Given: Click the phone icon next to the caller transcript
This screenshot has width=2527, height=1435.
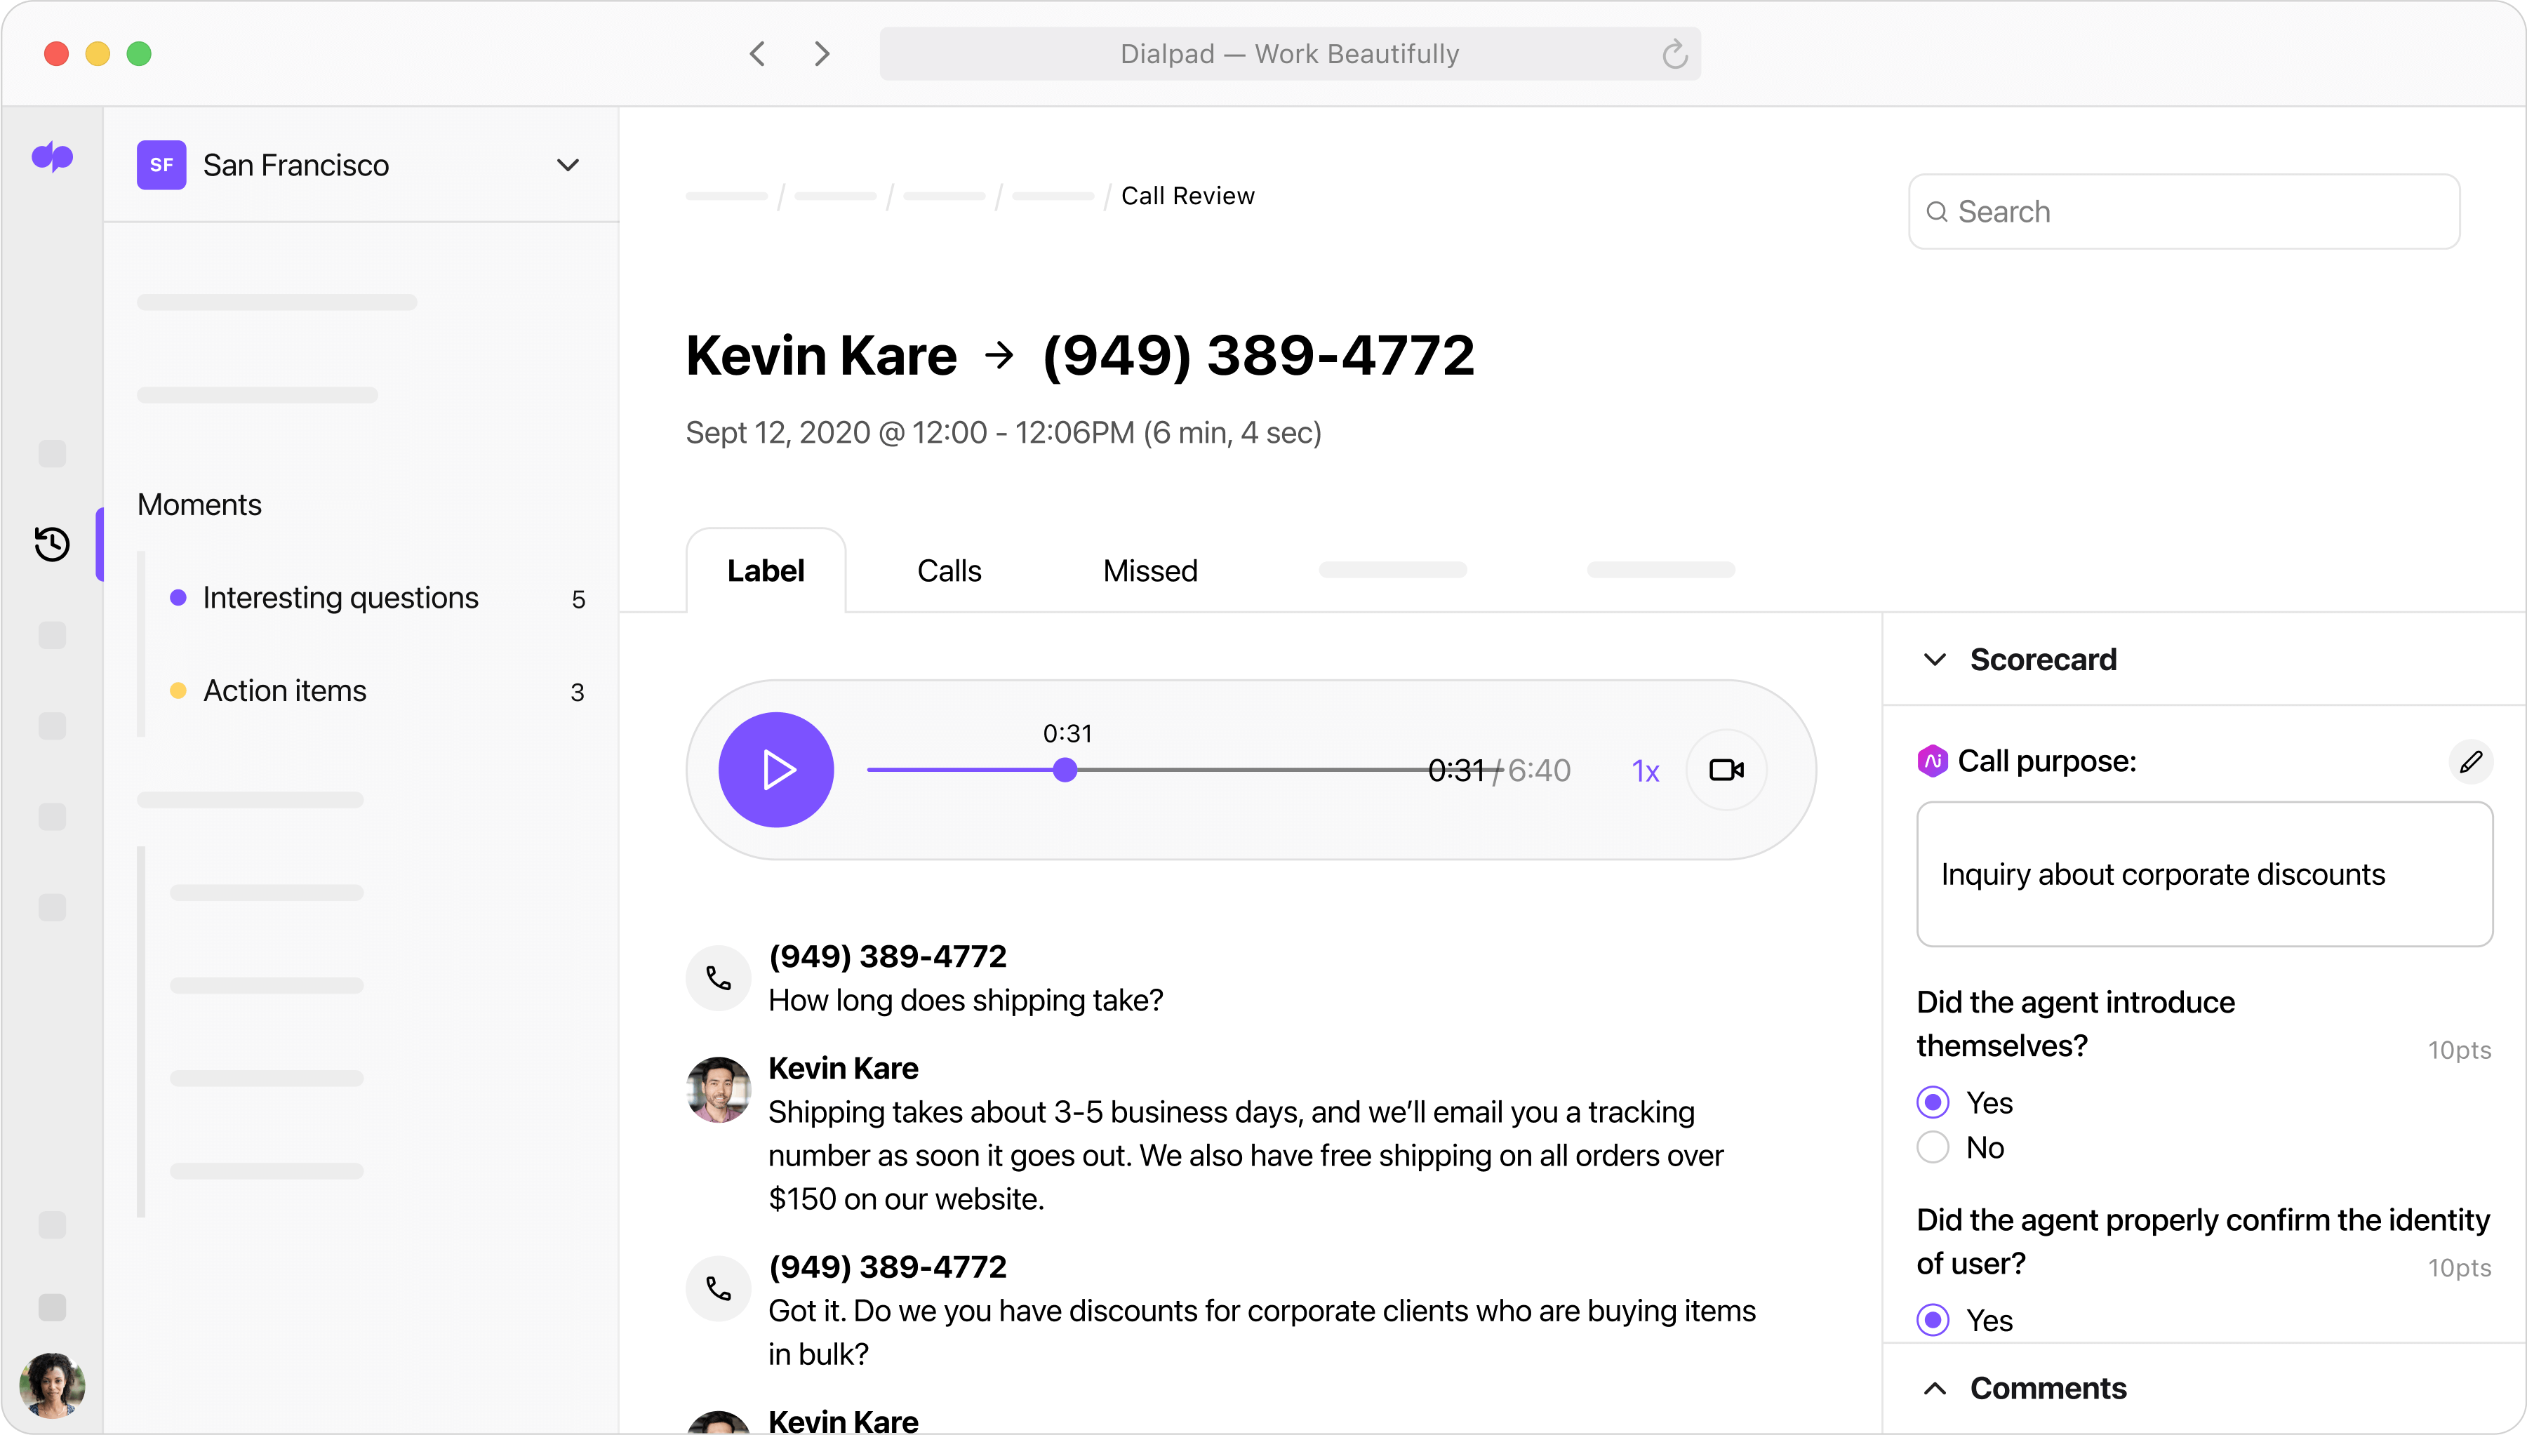Looking at the screenshot, I should tap(717, 977).
